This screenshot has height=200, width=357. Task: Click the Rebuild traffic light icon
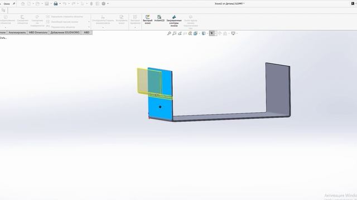91,4
